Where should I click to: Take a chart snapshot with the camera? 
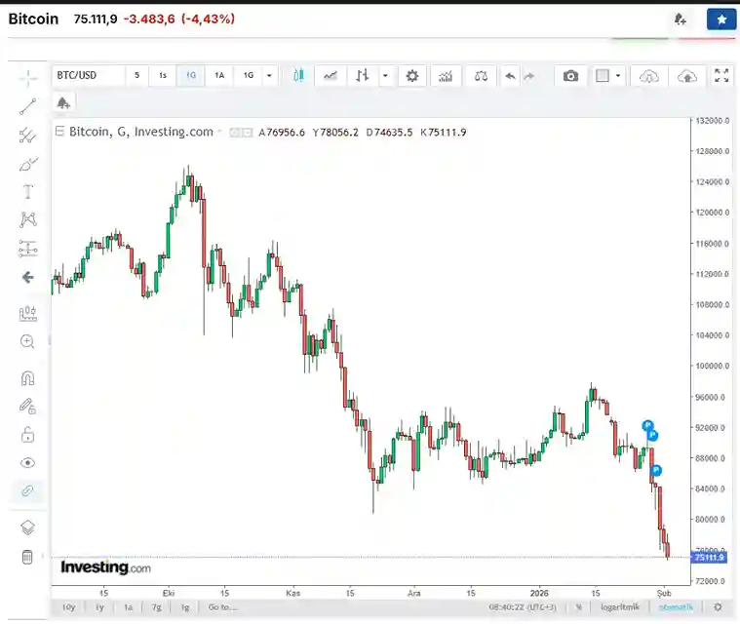point(570,75)
